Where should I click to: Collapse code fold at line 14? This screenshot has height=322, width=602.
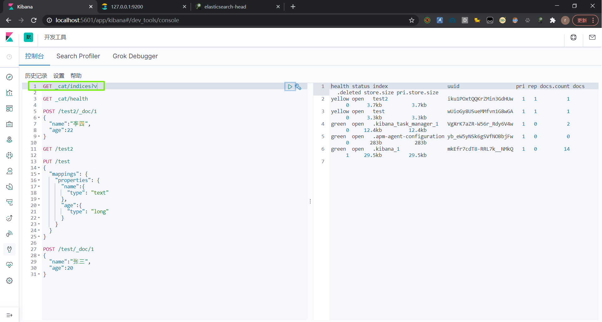[39, 168]
